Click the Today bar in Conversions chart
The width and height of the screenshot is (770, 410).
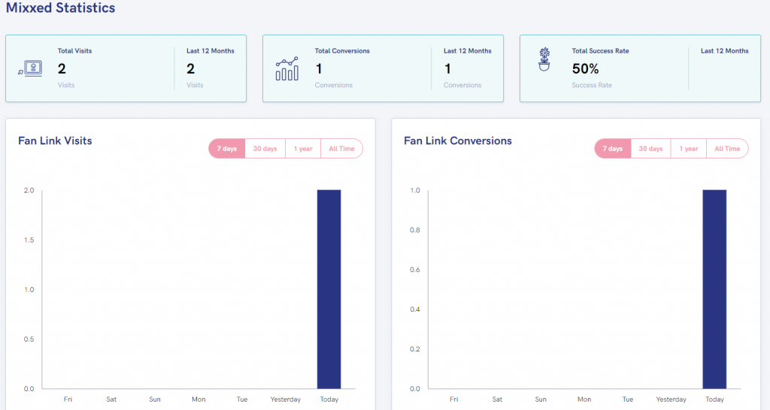coord(714,289)
